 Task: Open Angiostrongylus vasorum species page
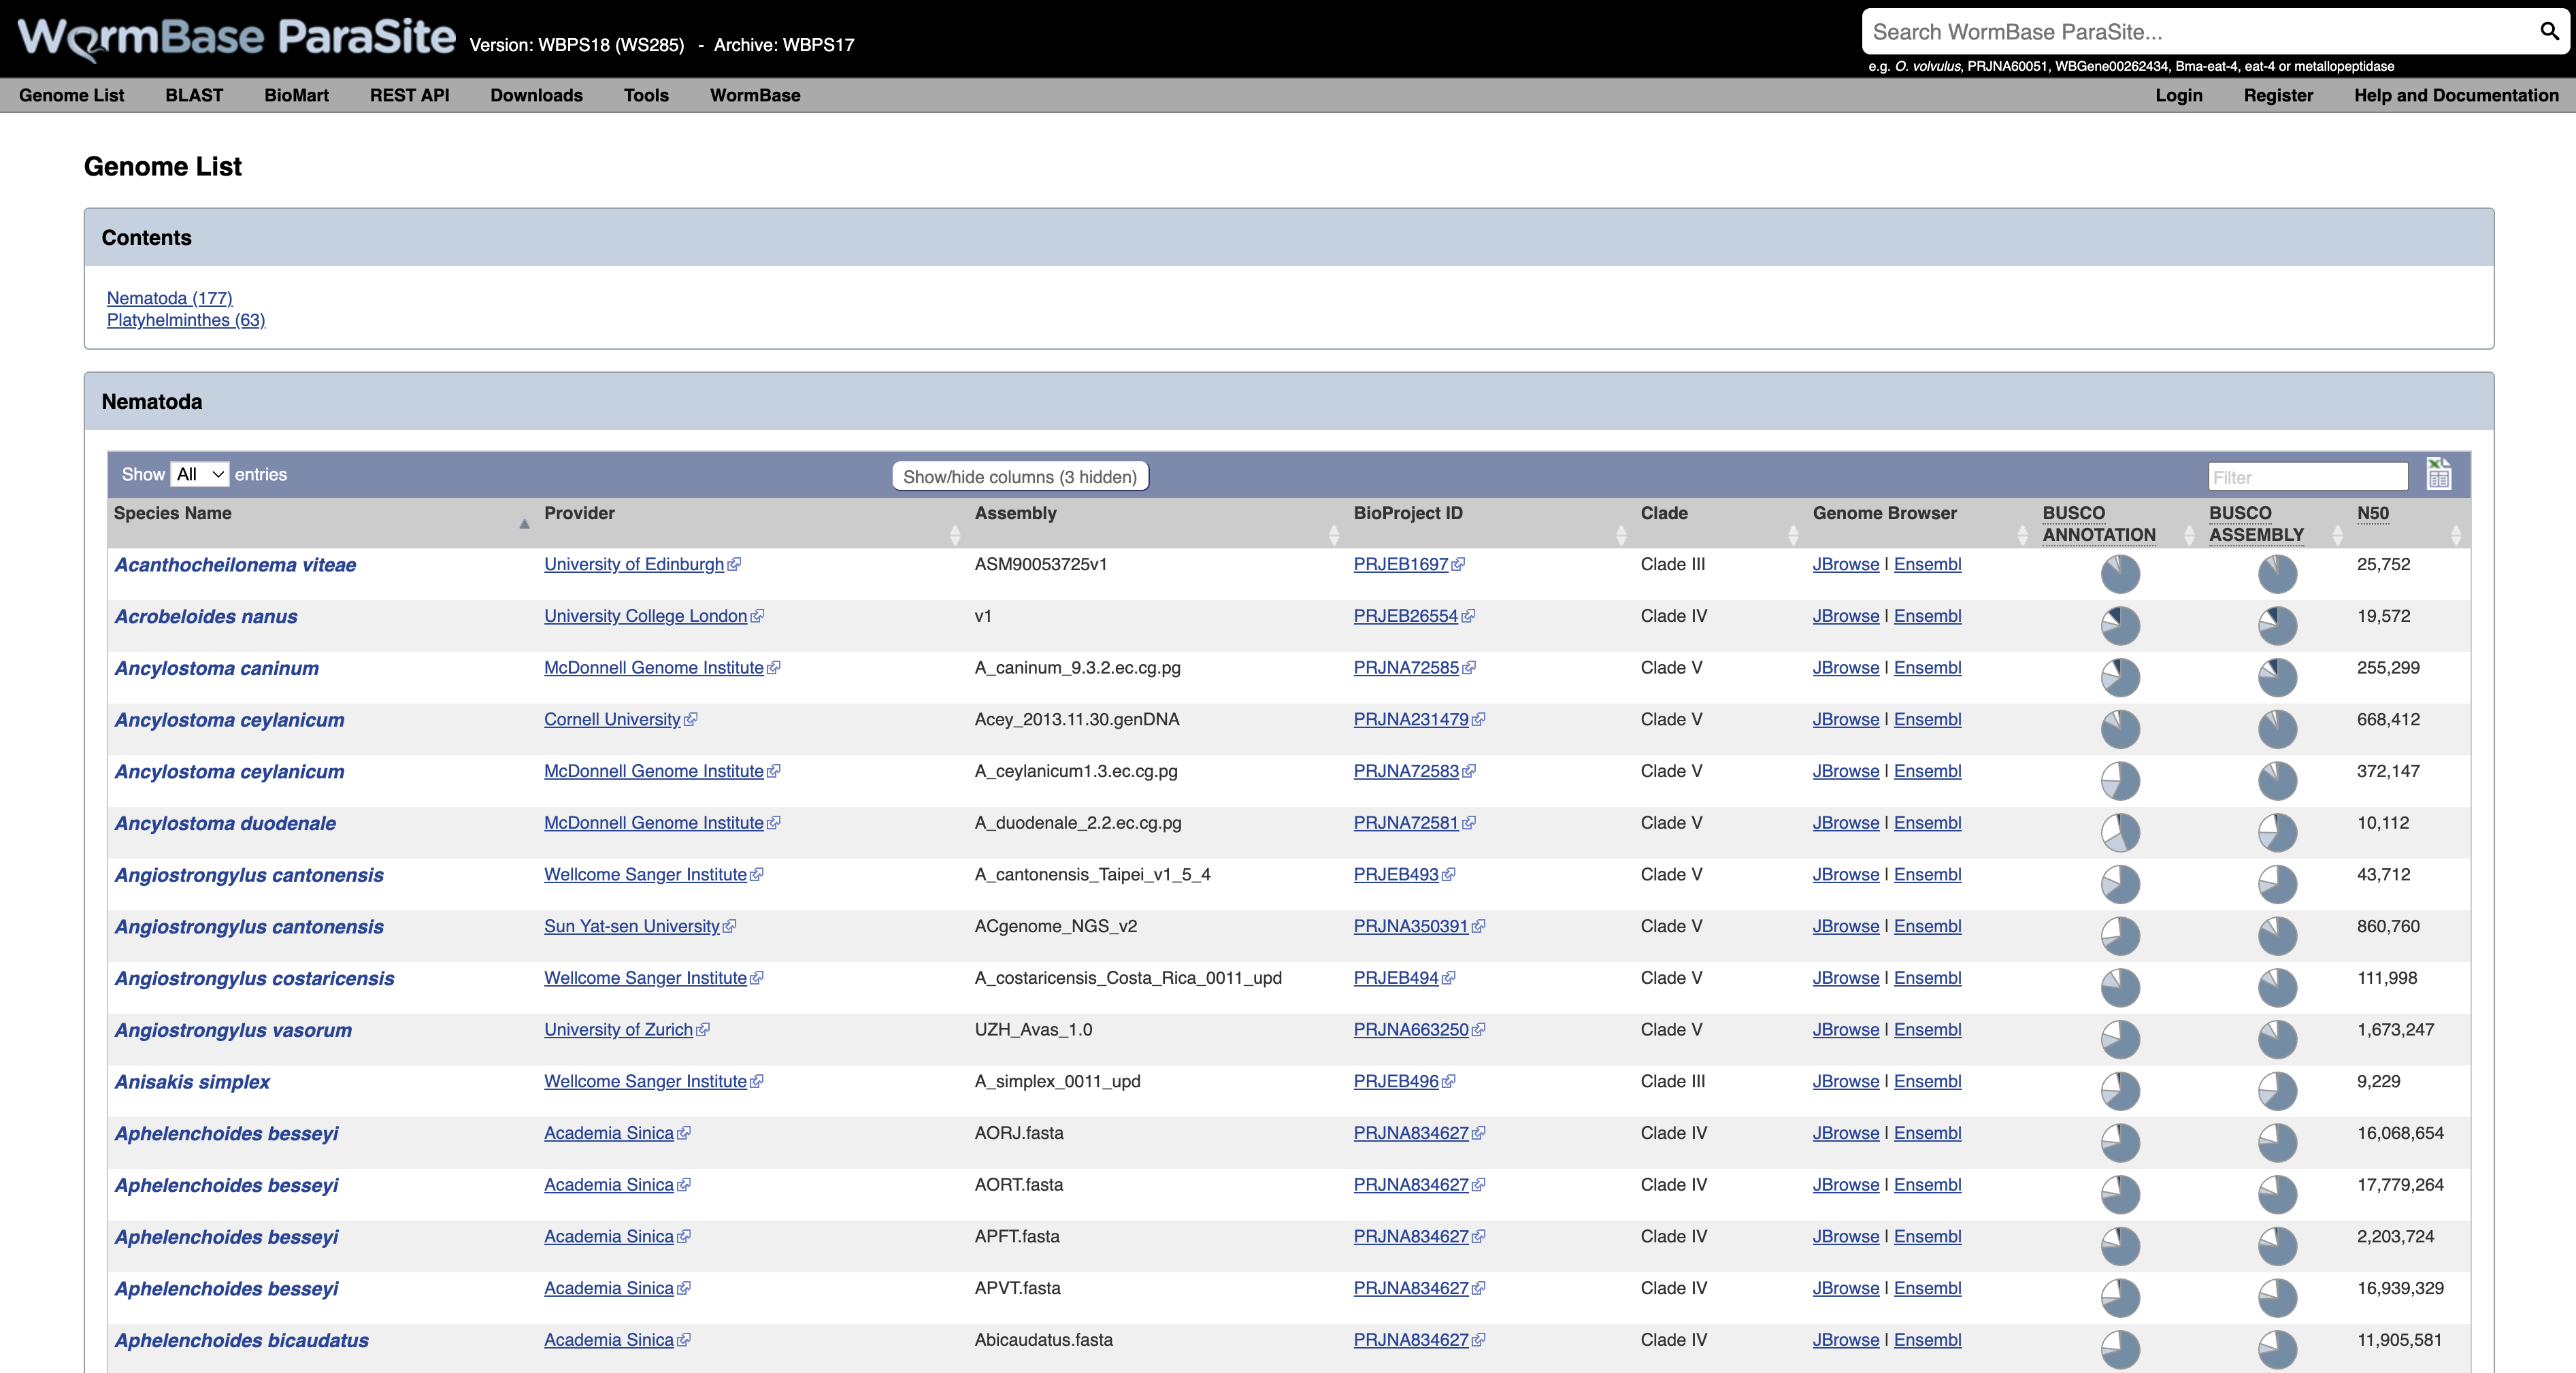233,1030
